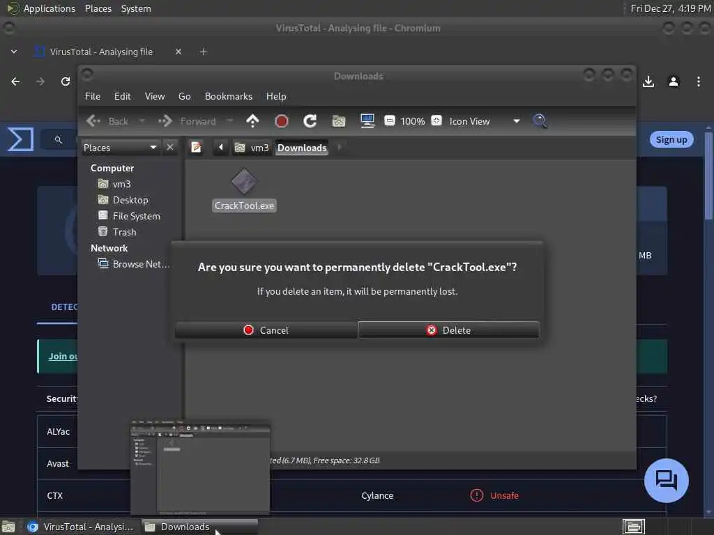Viewport: 714px width, 535px height.
Task: Click the VirusTotal logo
Action: [x=20, y=139]
